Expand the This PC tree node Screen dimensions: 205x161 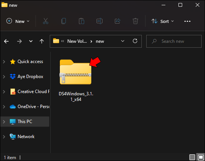(4, 122)
